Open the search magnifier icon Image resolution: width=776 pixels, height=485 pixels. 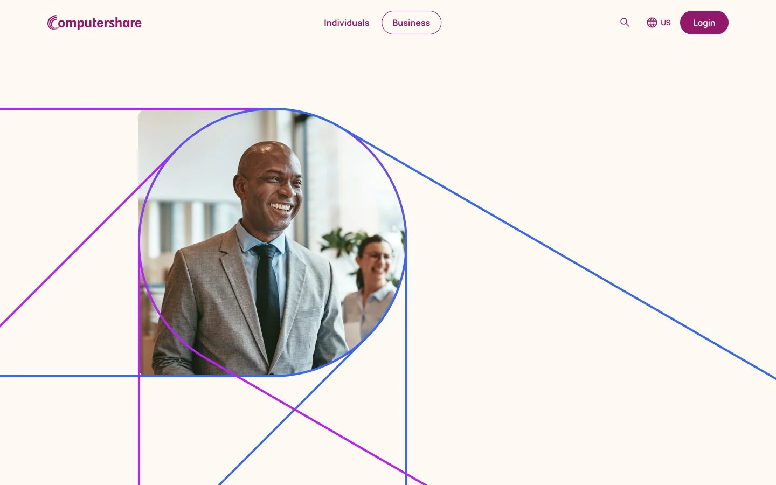625,23
